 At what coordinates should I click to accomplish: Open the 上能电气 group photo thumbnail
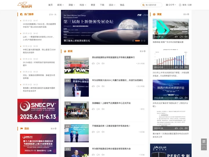point(77,110)
